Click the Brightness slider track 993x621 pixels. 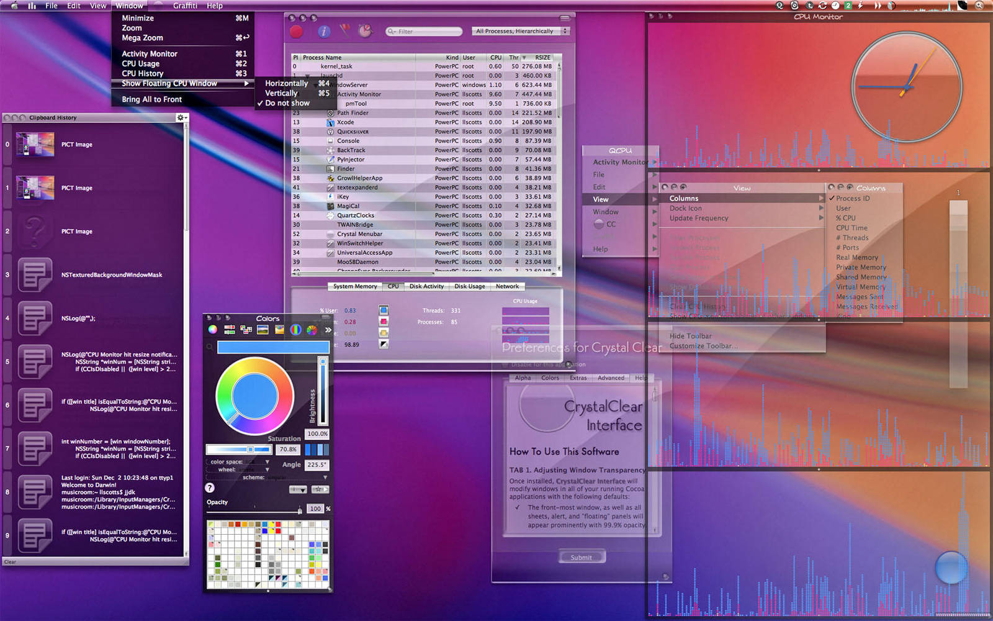pyautogui.click(x=322, y=391)
